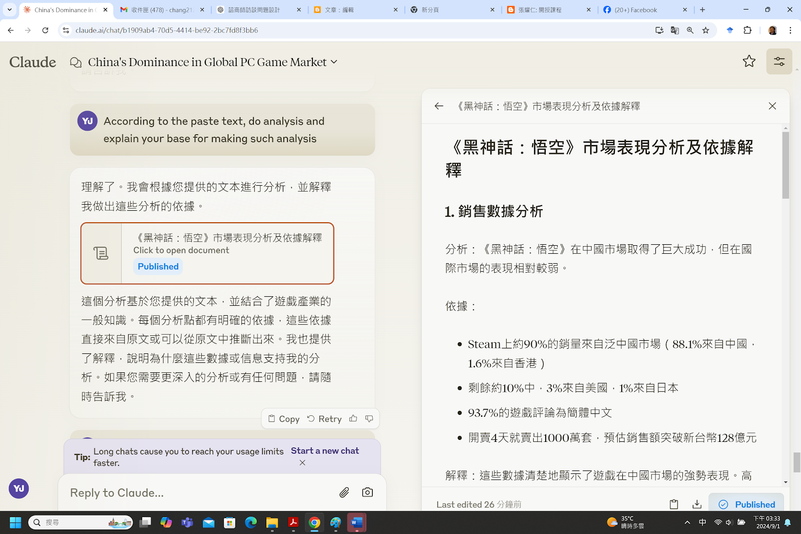
Task: Click the install app icon in address bar
Action: click(x=659, y=31)
